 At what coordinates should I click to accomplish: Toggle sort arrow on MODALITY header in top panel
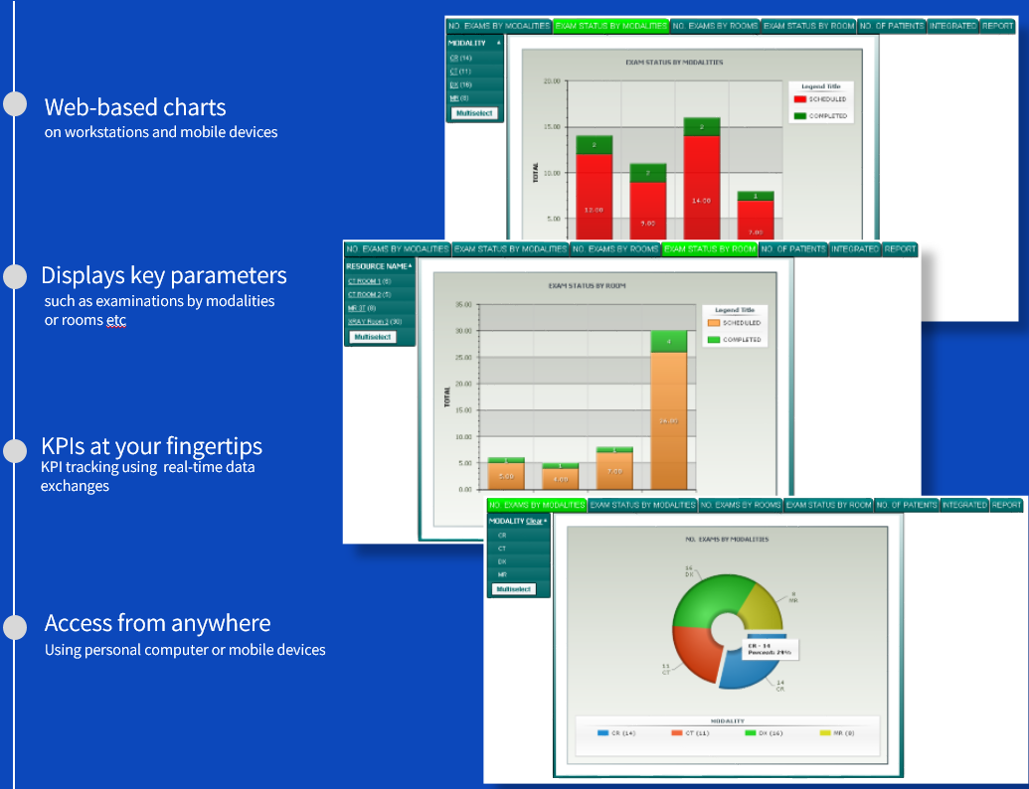point(499,43)
